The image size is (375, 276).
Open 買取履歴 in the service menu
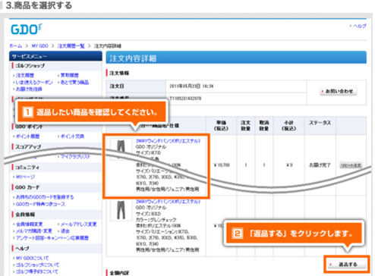click(70, 75)
